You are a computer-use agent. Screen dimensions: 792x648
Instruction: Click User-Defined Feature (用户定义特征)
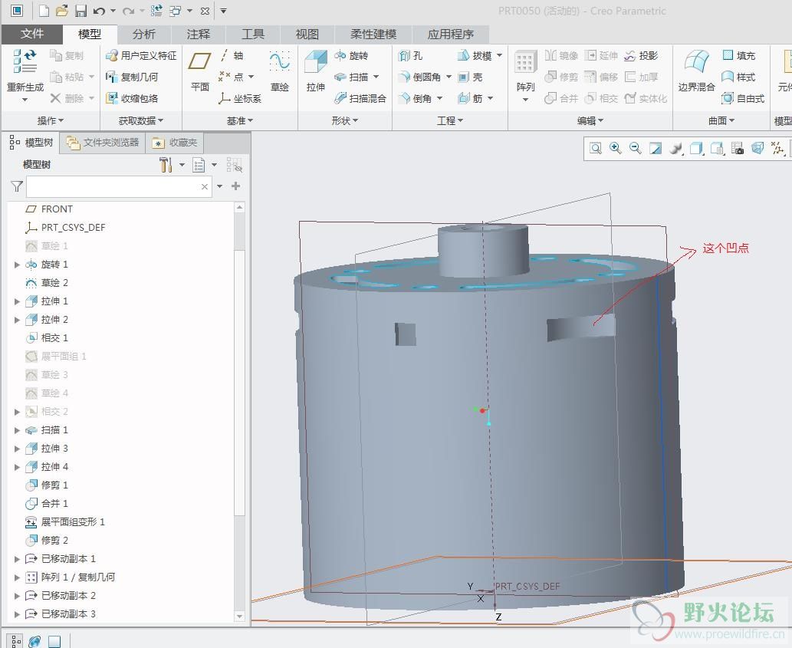click(x=141, y=55)
